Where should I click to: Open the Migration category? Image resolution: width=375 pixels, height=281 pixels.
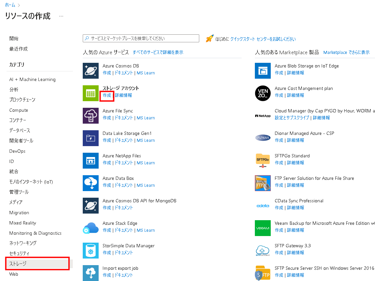pyautogui.click(x=19, y=213)
